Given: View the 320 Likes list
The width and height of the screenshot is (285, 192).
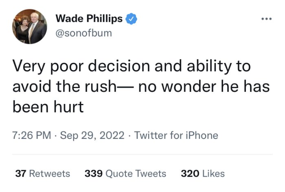Looking at the screenshot, I should [x=203, y=173].
